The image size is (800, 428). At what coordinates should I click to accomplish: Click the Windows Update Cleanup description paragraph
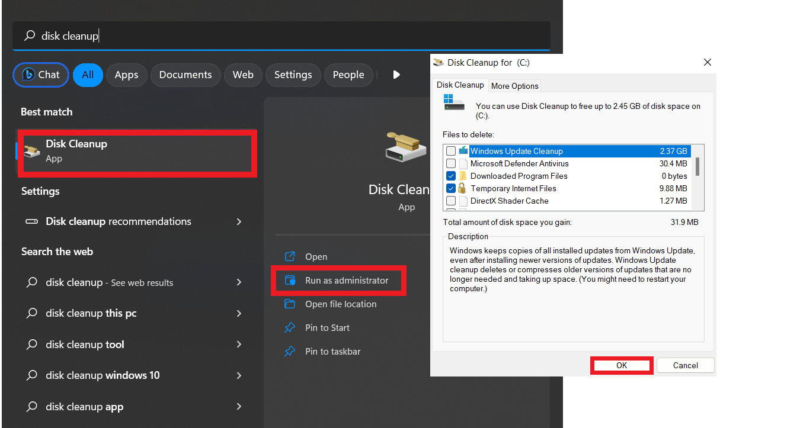pyautogui.click(x=572, y=269)
